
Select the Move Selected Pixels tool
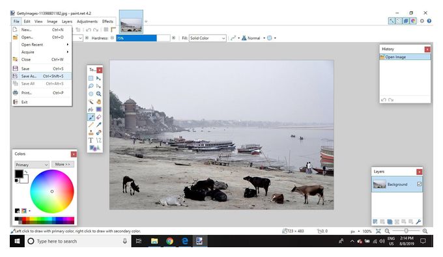tap(98, 78)
